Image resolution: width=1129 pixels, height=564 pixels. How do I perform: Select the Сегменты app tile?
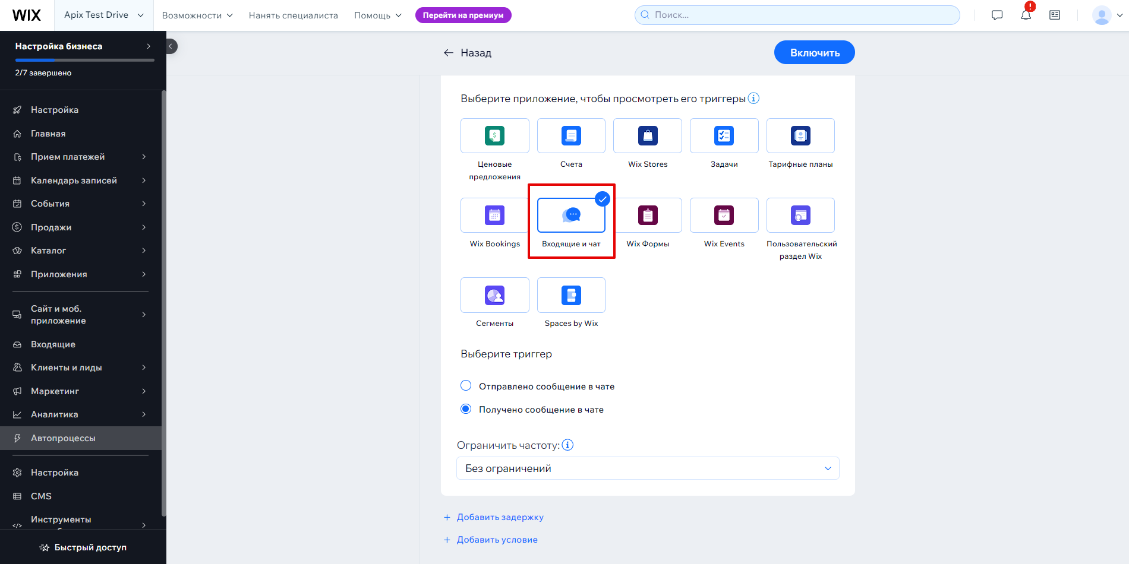tap(494, 295)
